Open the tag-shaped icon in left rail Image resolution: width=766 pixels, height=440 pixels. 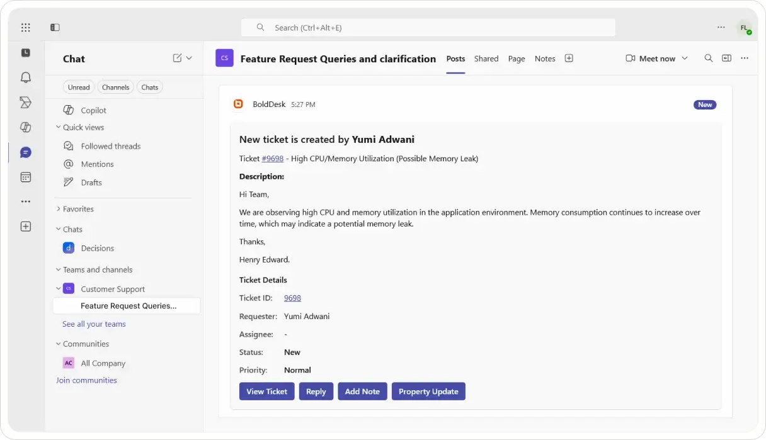tap(25, 102)
